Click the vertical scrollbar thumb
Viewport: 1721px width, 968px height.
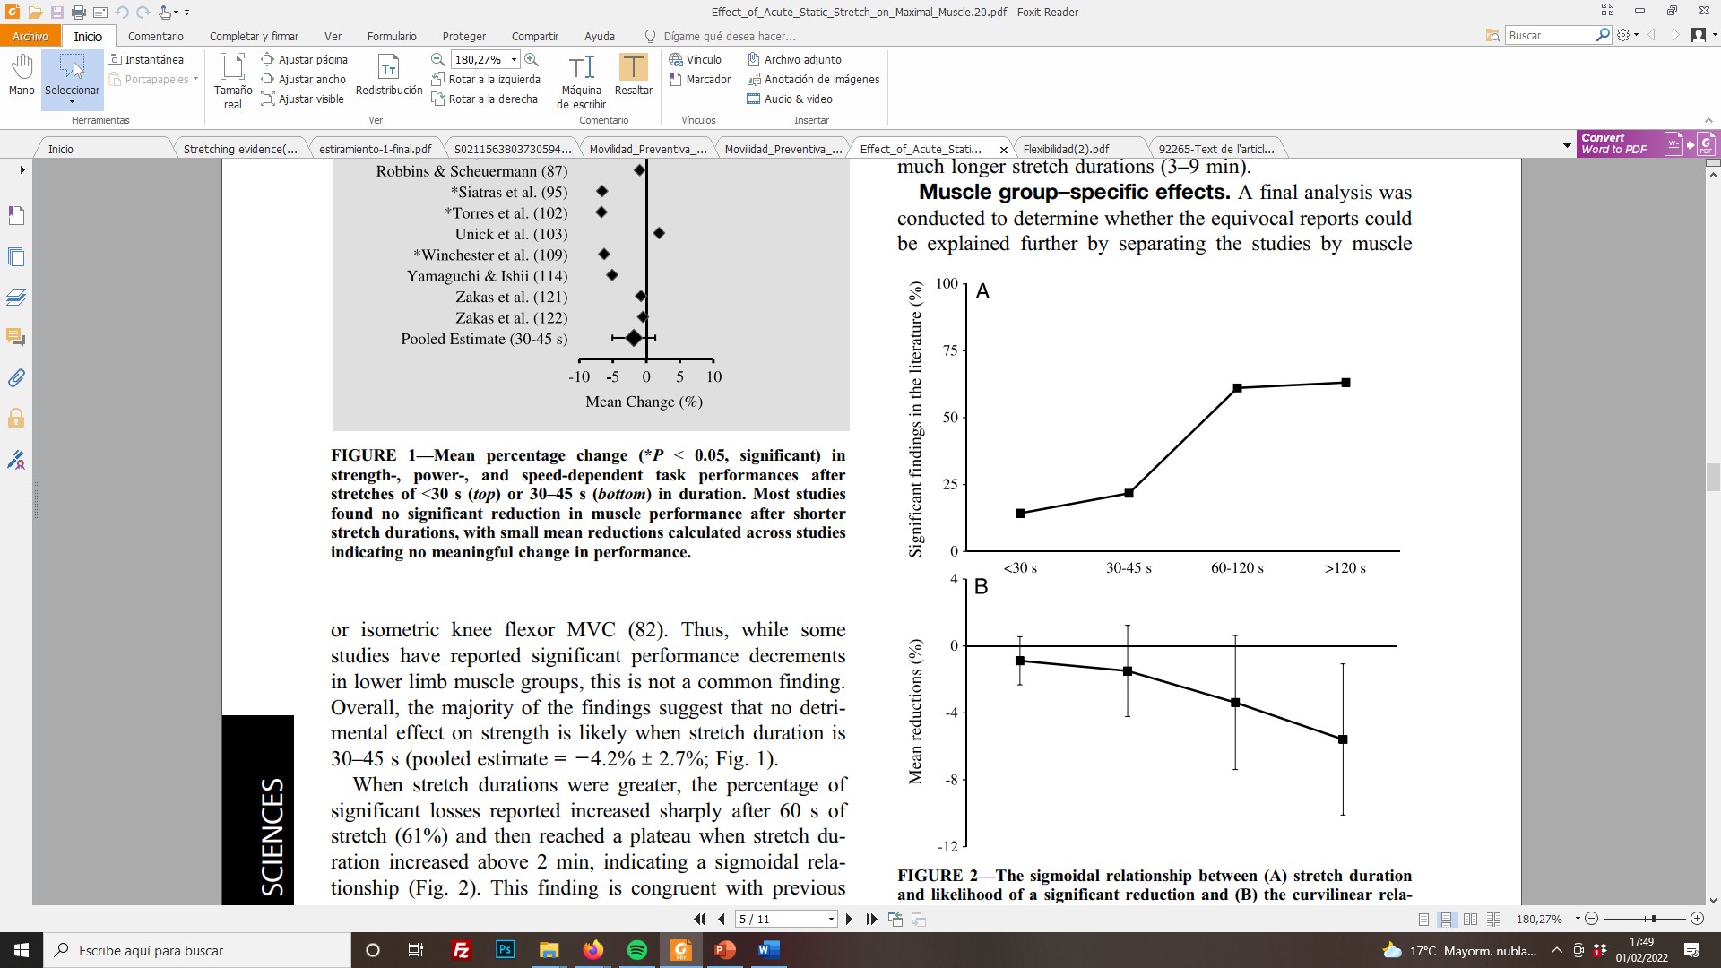point(1713,477)
